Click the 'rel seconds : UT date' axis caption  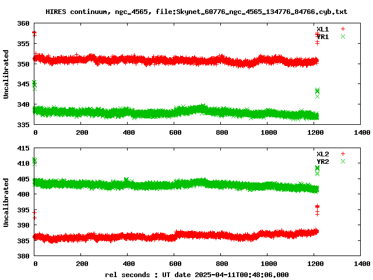(x=197, y=275)
